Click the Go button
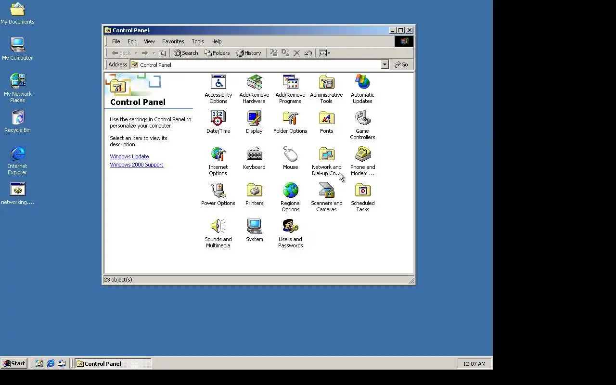The height and width of the screenshot is (385, 616). click(401, 64)
